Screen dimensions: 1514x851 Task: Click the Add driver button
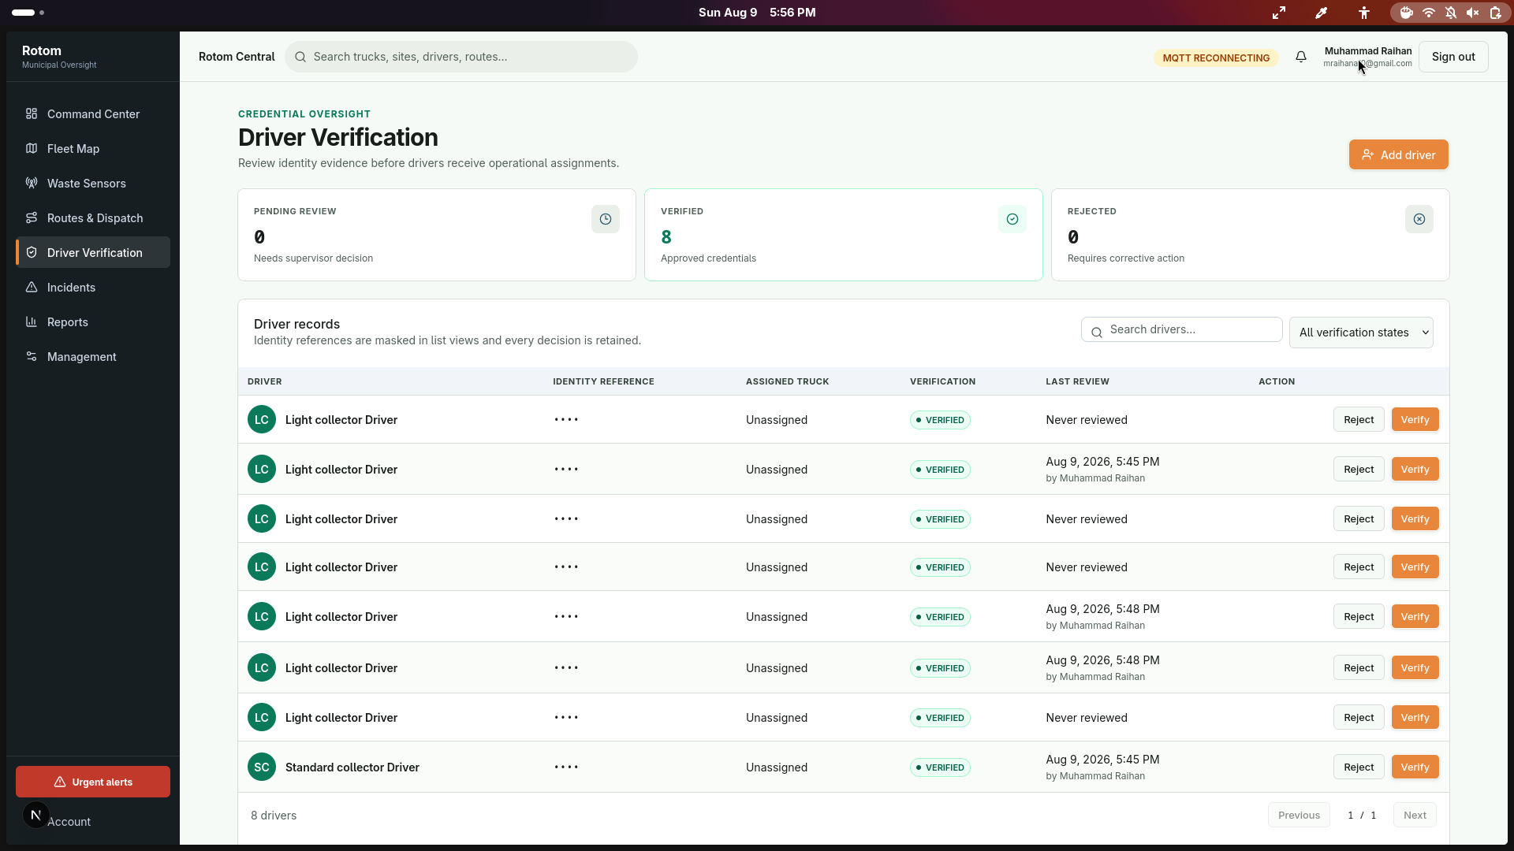pos(1398,154)
